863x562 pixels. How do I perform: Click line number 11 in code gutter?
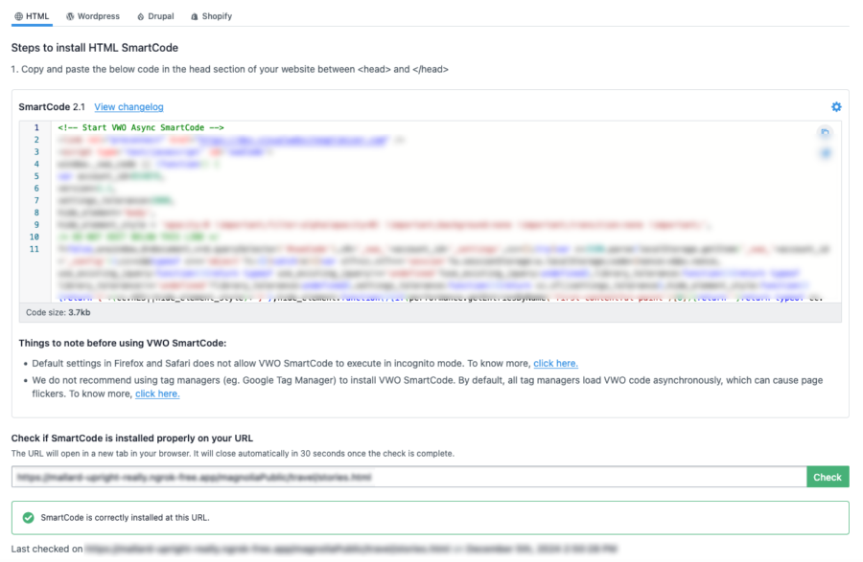point(35,249)
